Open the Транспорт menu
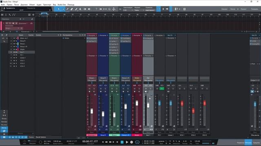Image resolution: width=261 pixels, height=146 pixels. (47, 4)
